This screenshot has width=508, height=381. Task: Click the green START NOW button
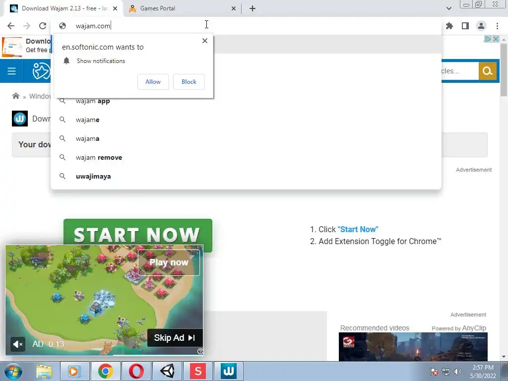point(138,232)
